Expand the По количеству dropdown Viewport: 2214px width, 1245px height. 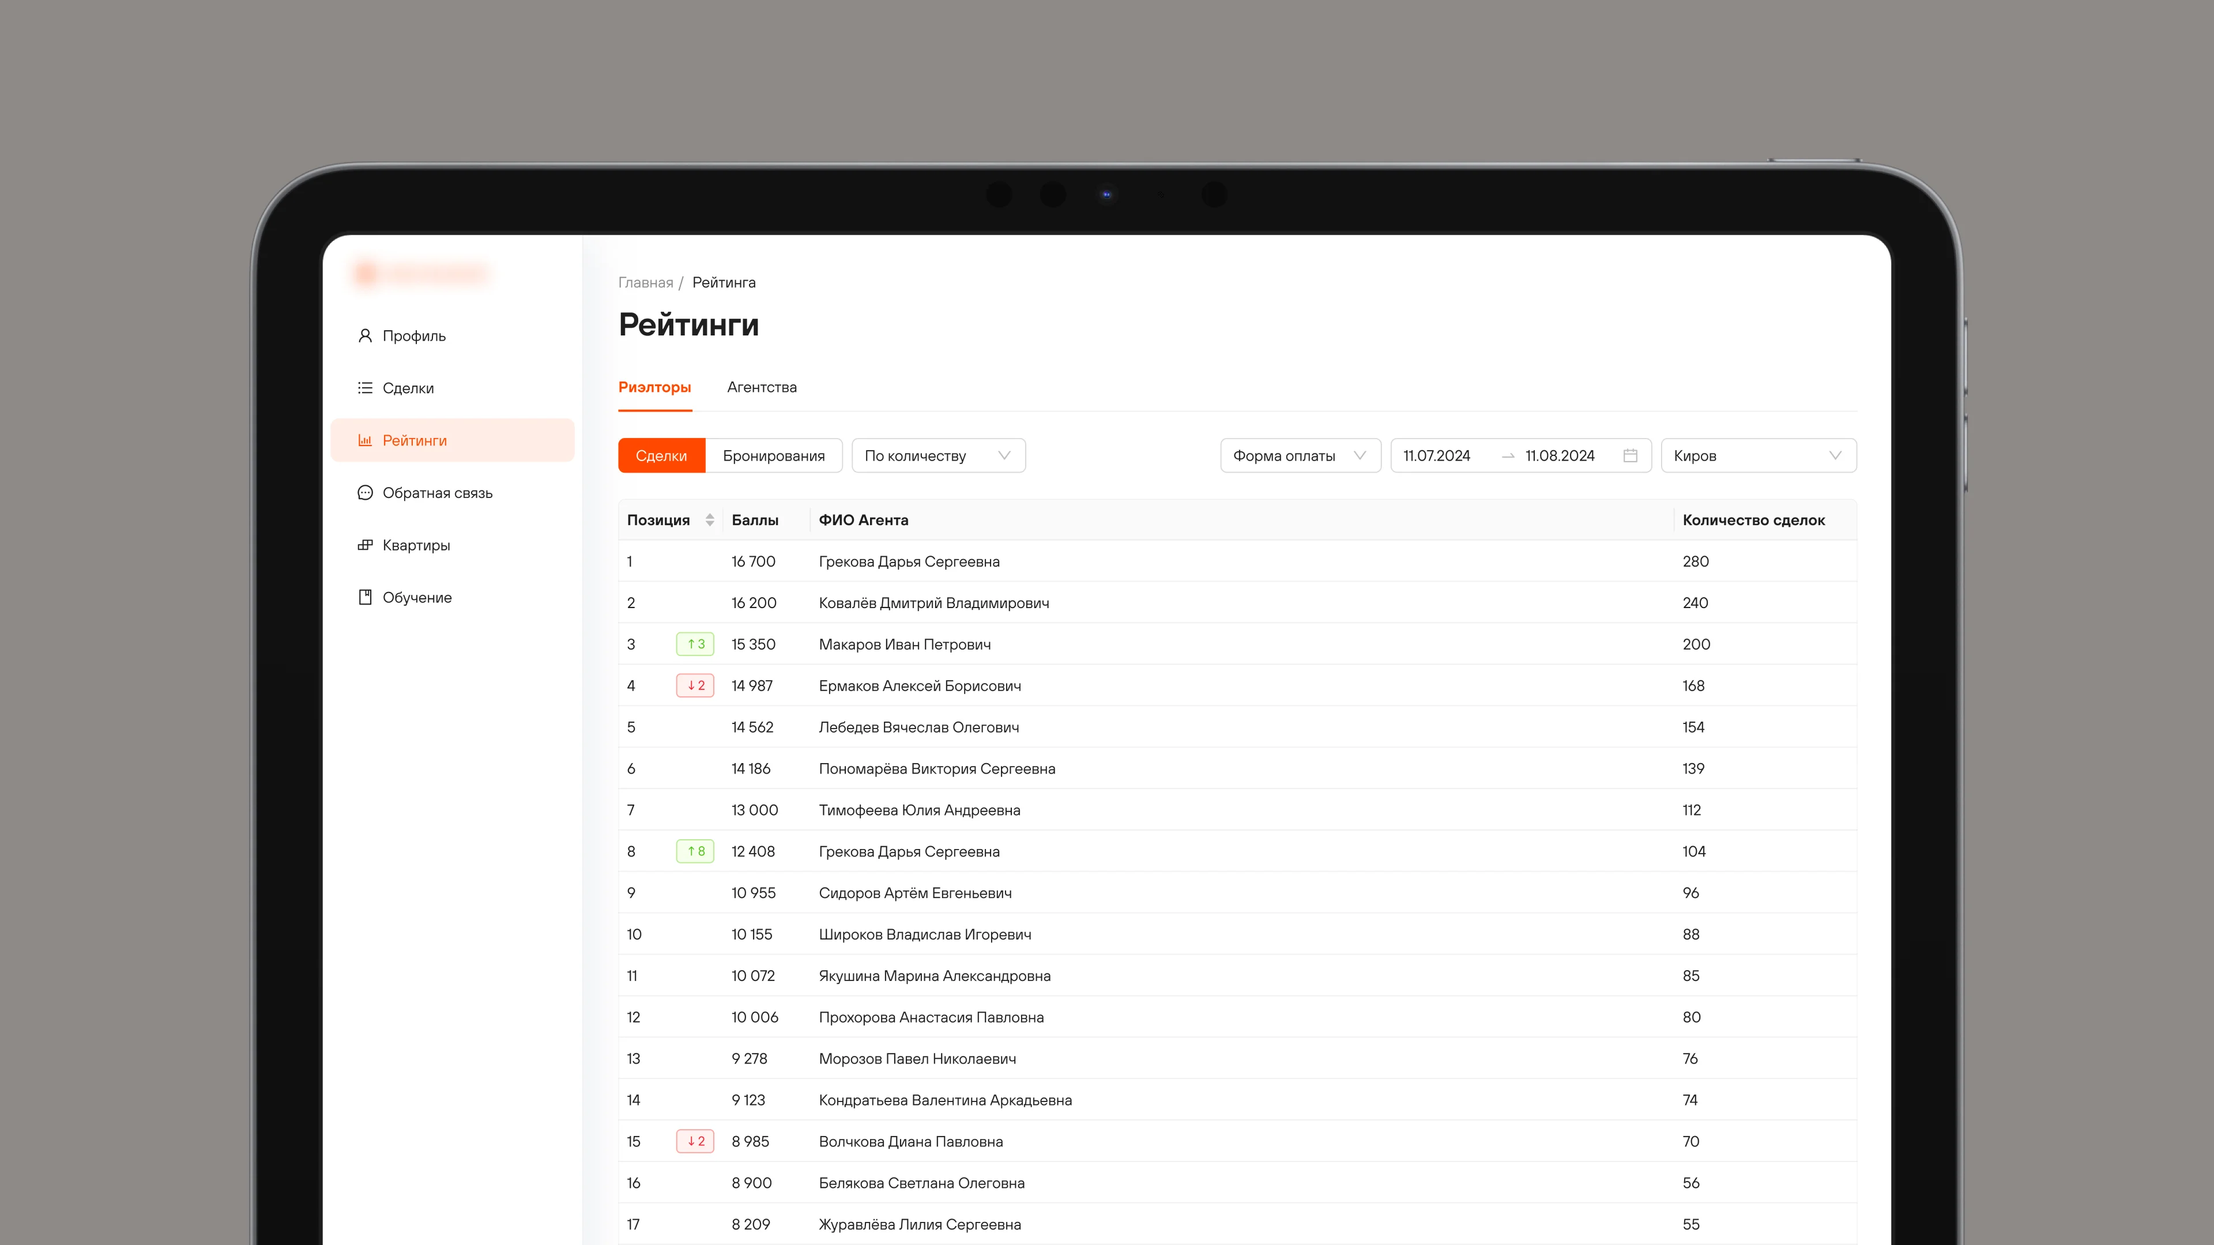[937, 455]
